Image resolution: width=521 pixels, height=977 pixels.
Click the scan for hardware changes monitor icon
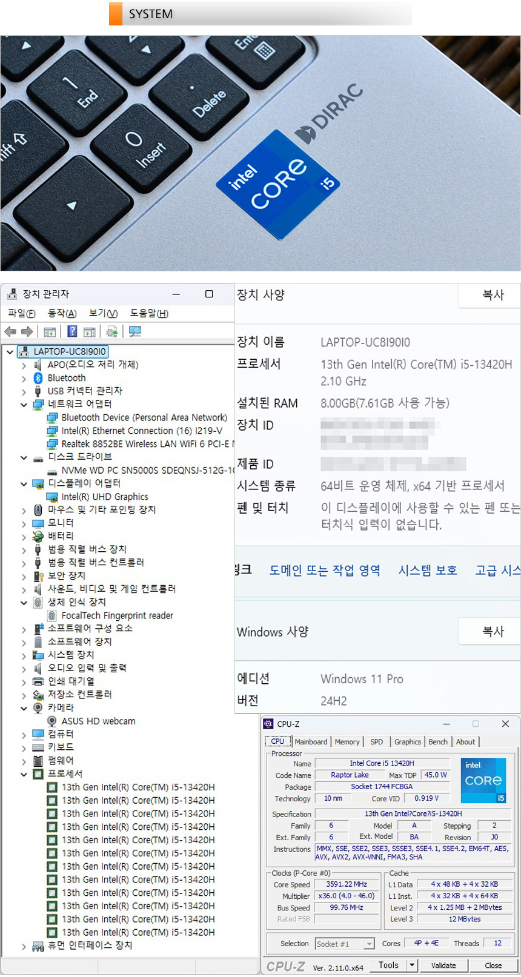point(134,331)
